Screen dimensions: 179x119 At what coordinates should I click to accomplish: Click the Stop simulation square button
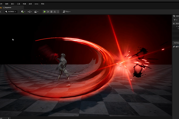point(52,12)
